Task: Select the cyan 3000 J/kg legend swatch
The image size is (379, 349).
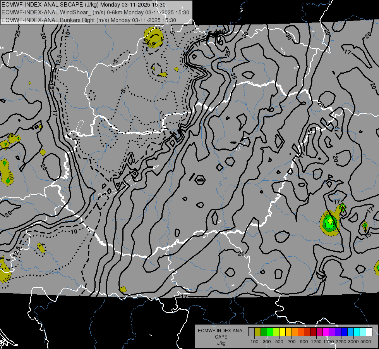Action: [357, 332]
